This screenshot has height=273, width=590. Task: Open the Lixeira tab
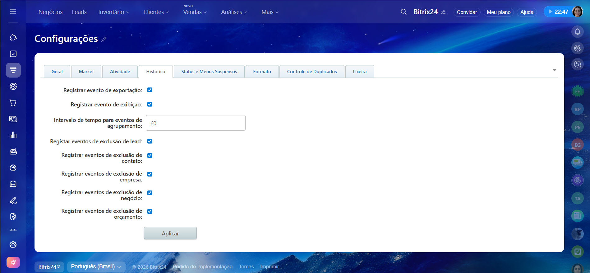[x=359, y=72]
